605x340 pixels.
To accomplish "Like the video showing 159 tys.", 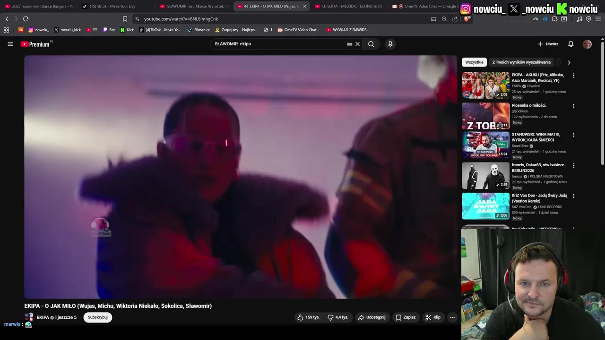I will point(308,317).
